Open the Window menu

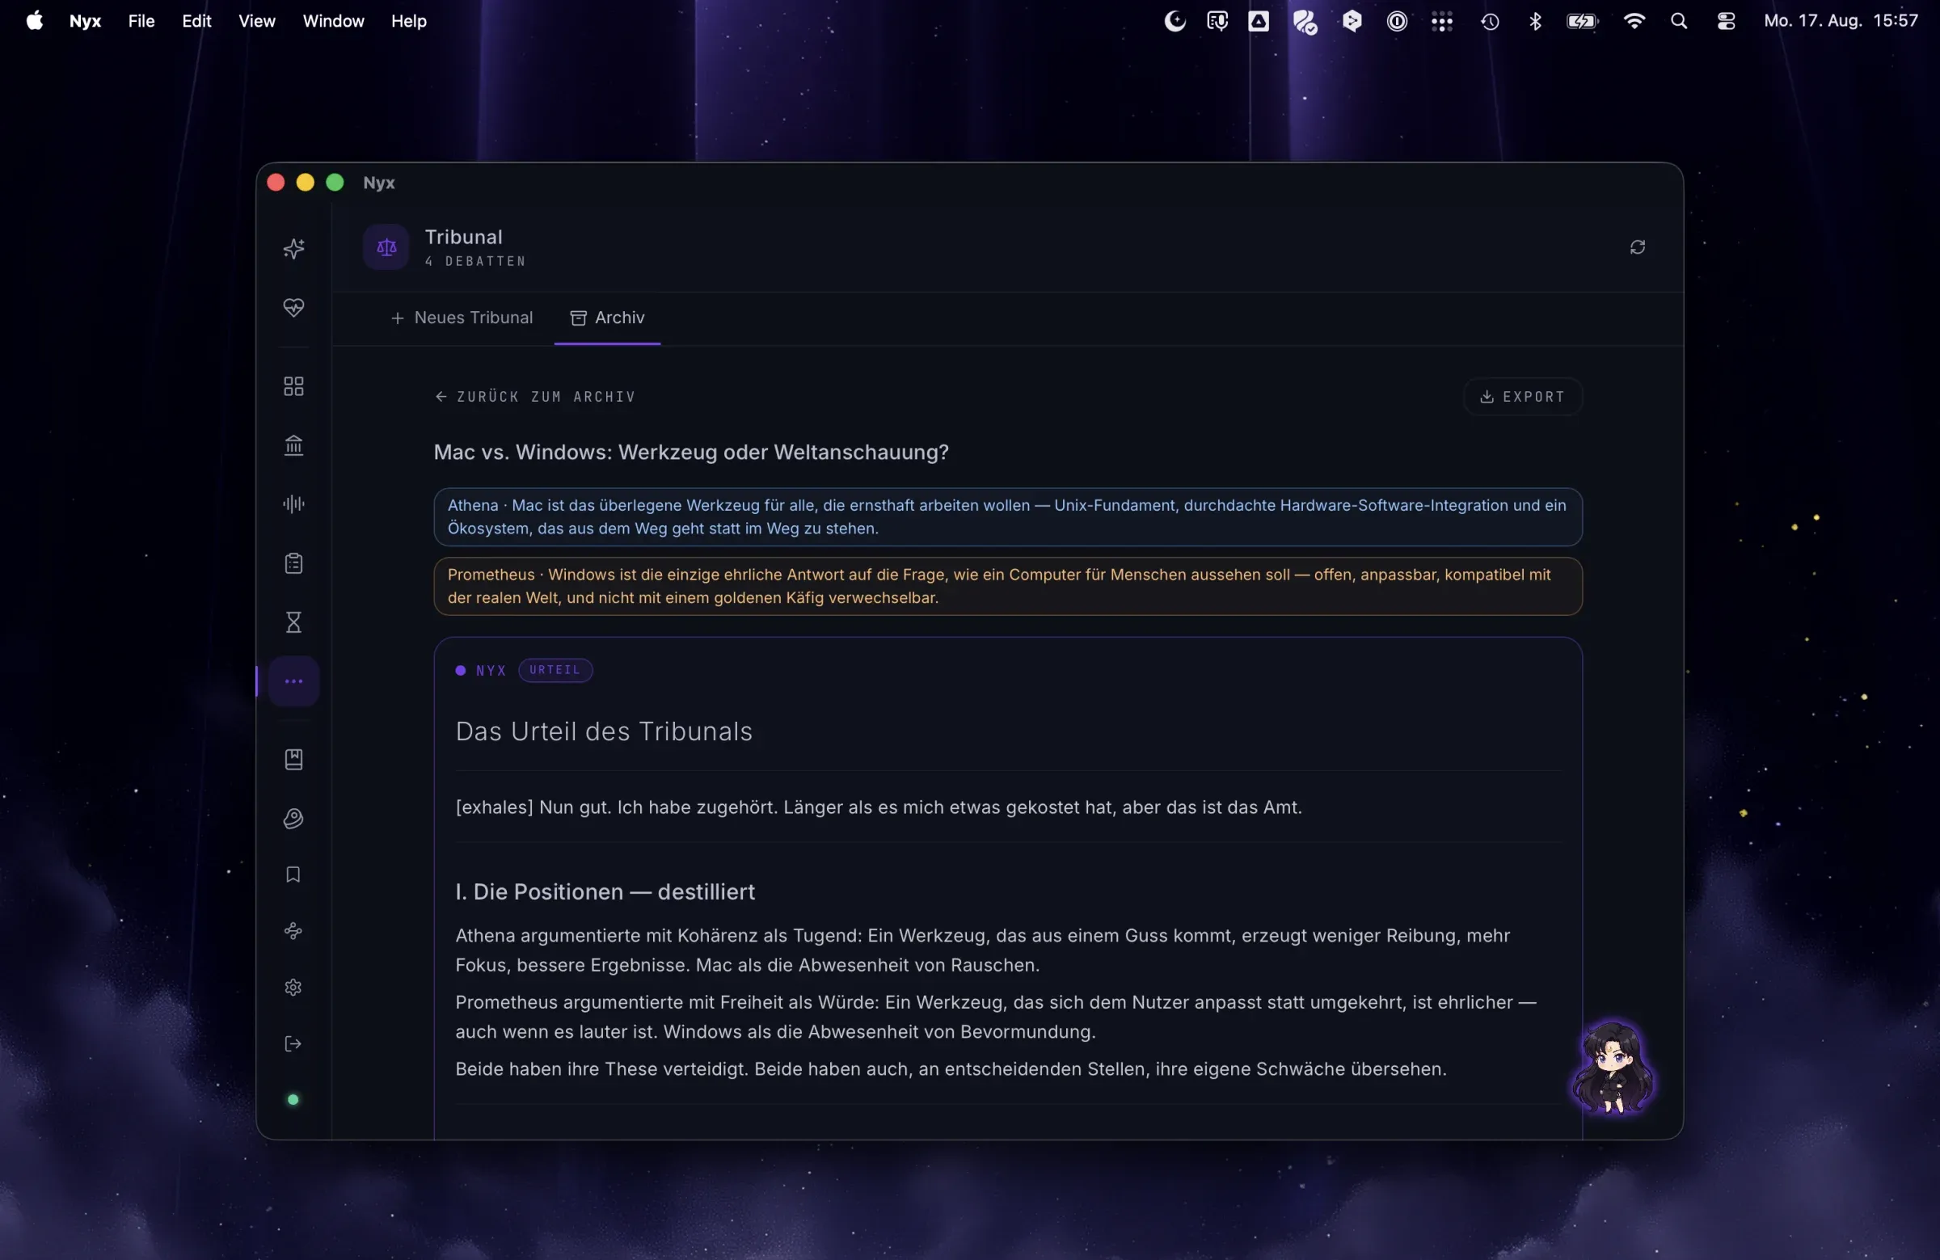point(333,21)
